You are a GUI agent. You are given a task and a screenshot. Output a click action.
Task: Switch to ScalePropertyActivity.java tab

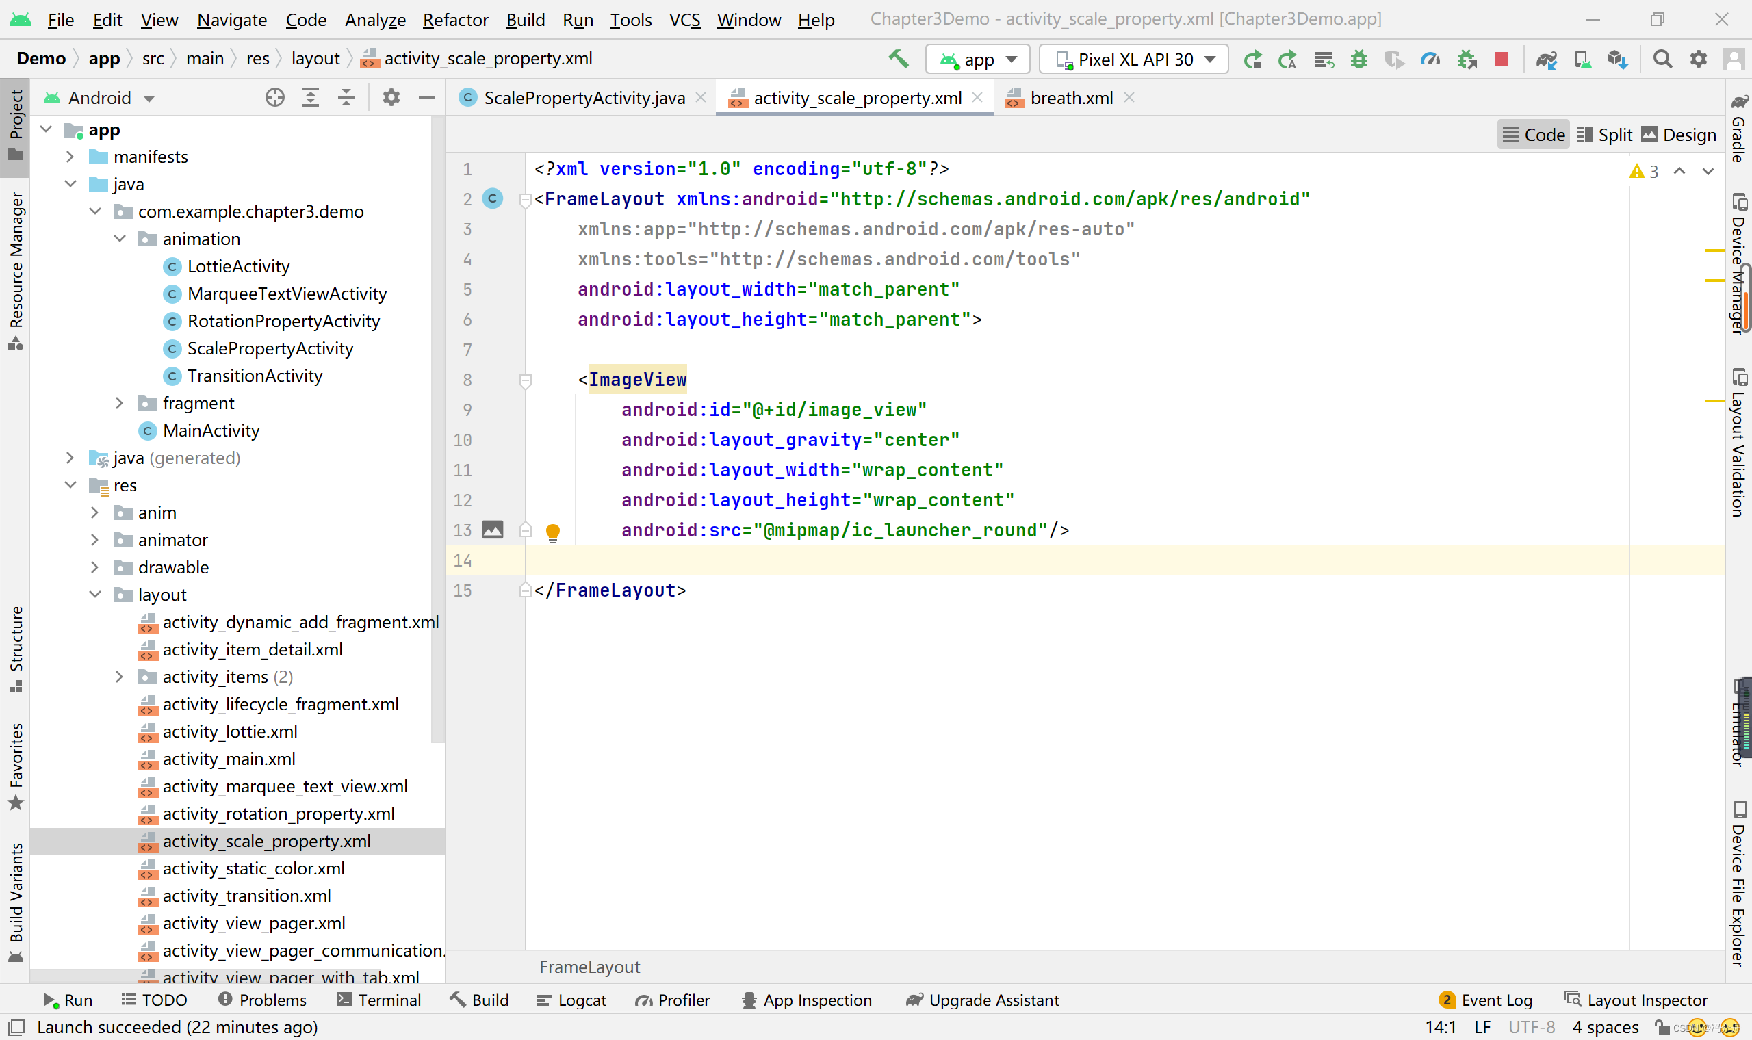[584, 97]
